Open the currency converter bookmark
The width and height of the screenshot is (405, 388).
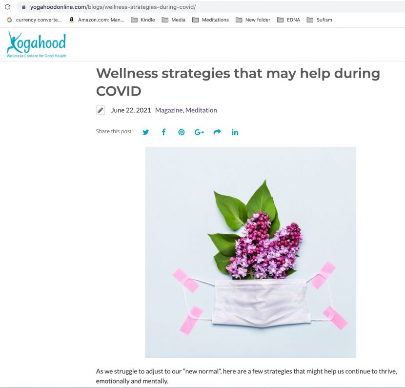[34, 20]
